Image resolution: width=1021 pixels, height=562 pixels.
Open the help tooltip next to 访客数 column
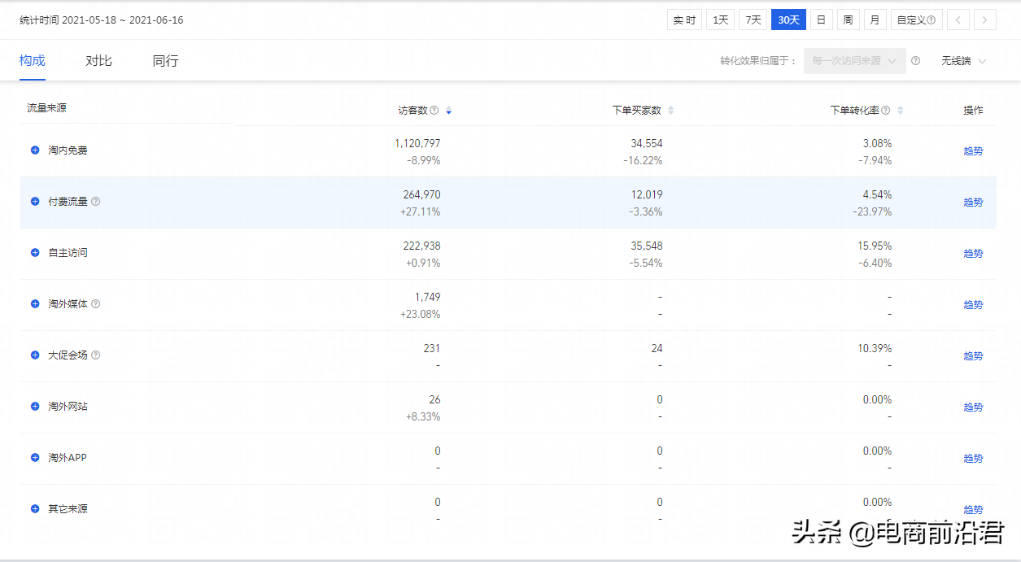[x=434, y=110]
